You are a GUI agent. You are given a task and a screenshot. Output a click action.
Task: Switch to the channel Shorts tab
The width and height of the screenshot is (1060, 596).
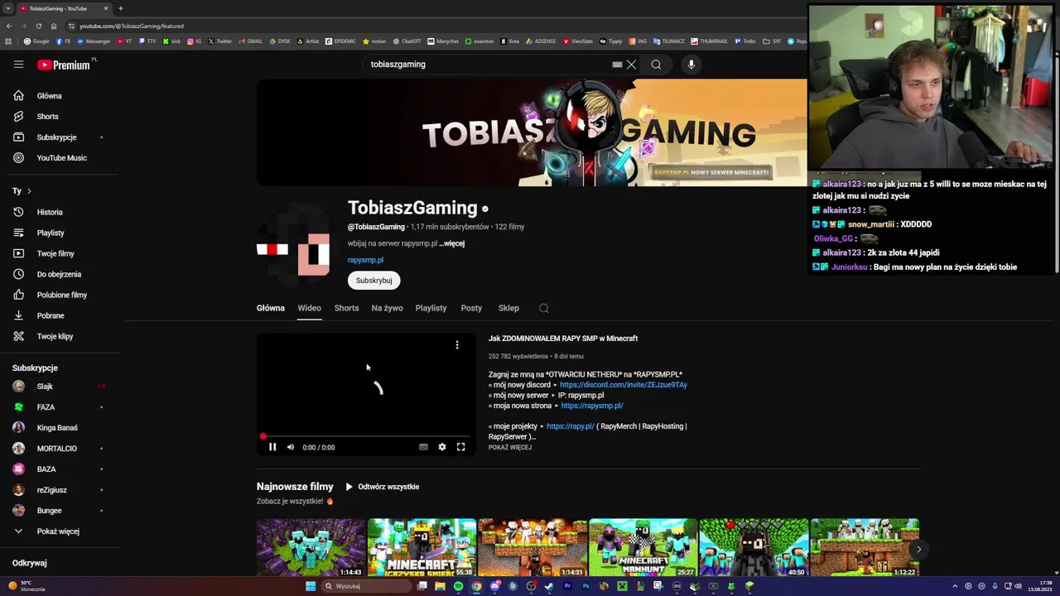coord(346,308)
